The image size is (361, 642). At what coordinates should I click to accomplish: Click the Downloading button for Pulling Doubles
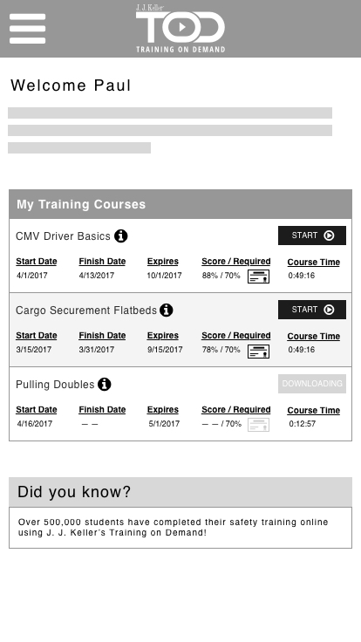click(312, 384)
